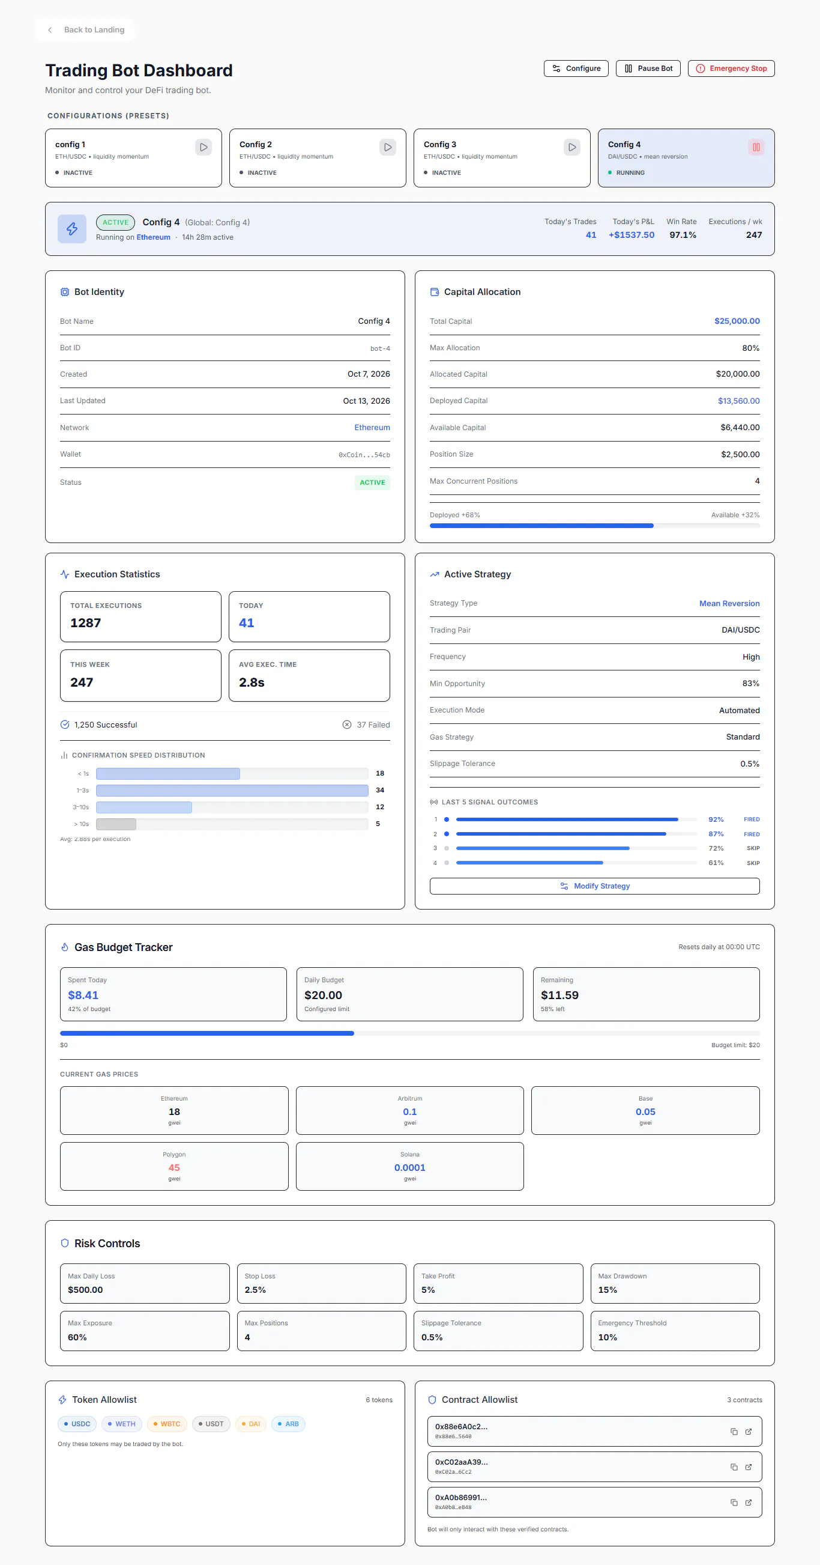Click the Bot Identity chip icon
Viewport: 820px width, 1565px height.
[65, 292]
